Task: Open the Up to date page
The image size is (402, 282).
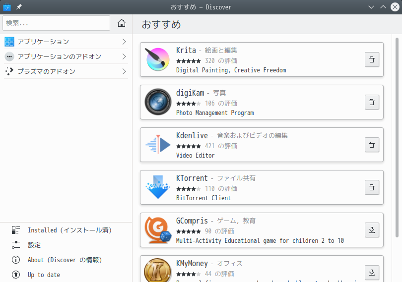Action: [66, 275]
